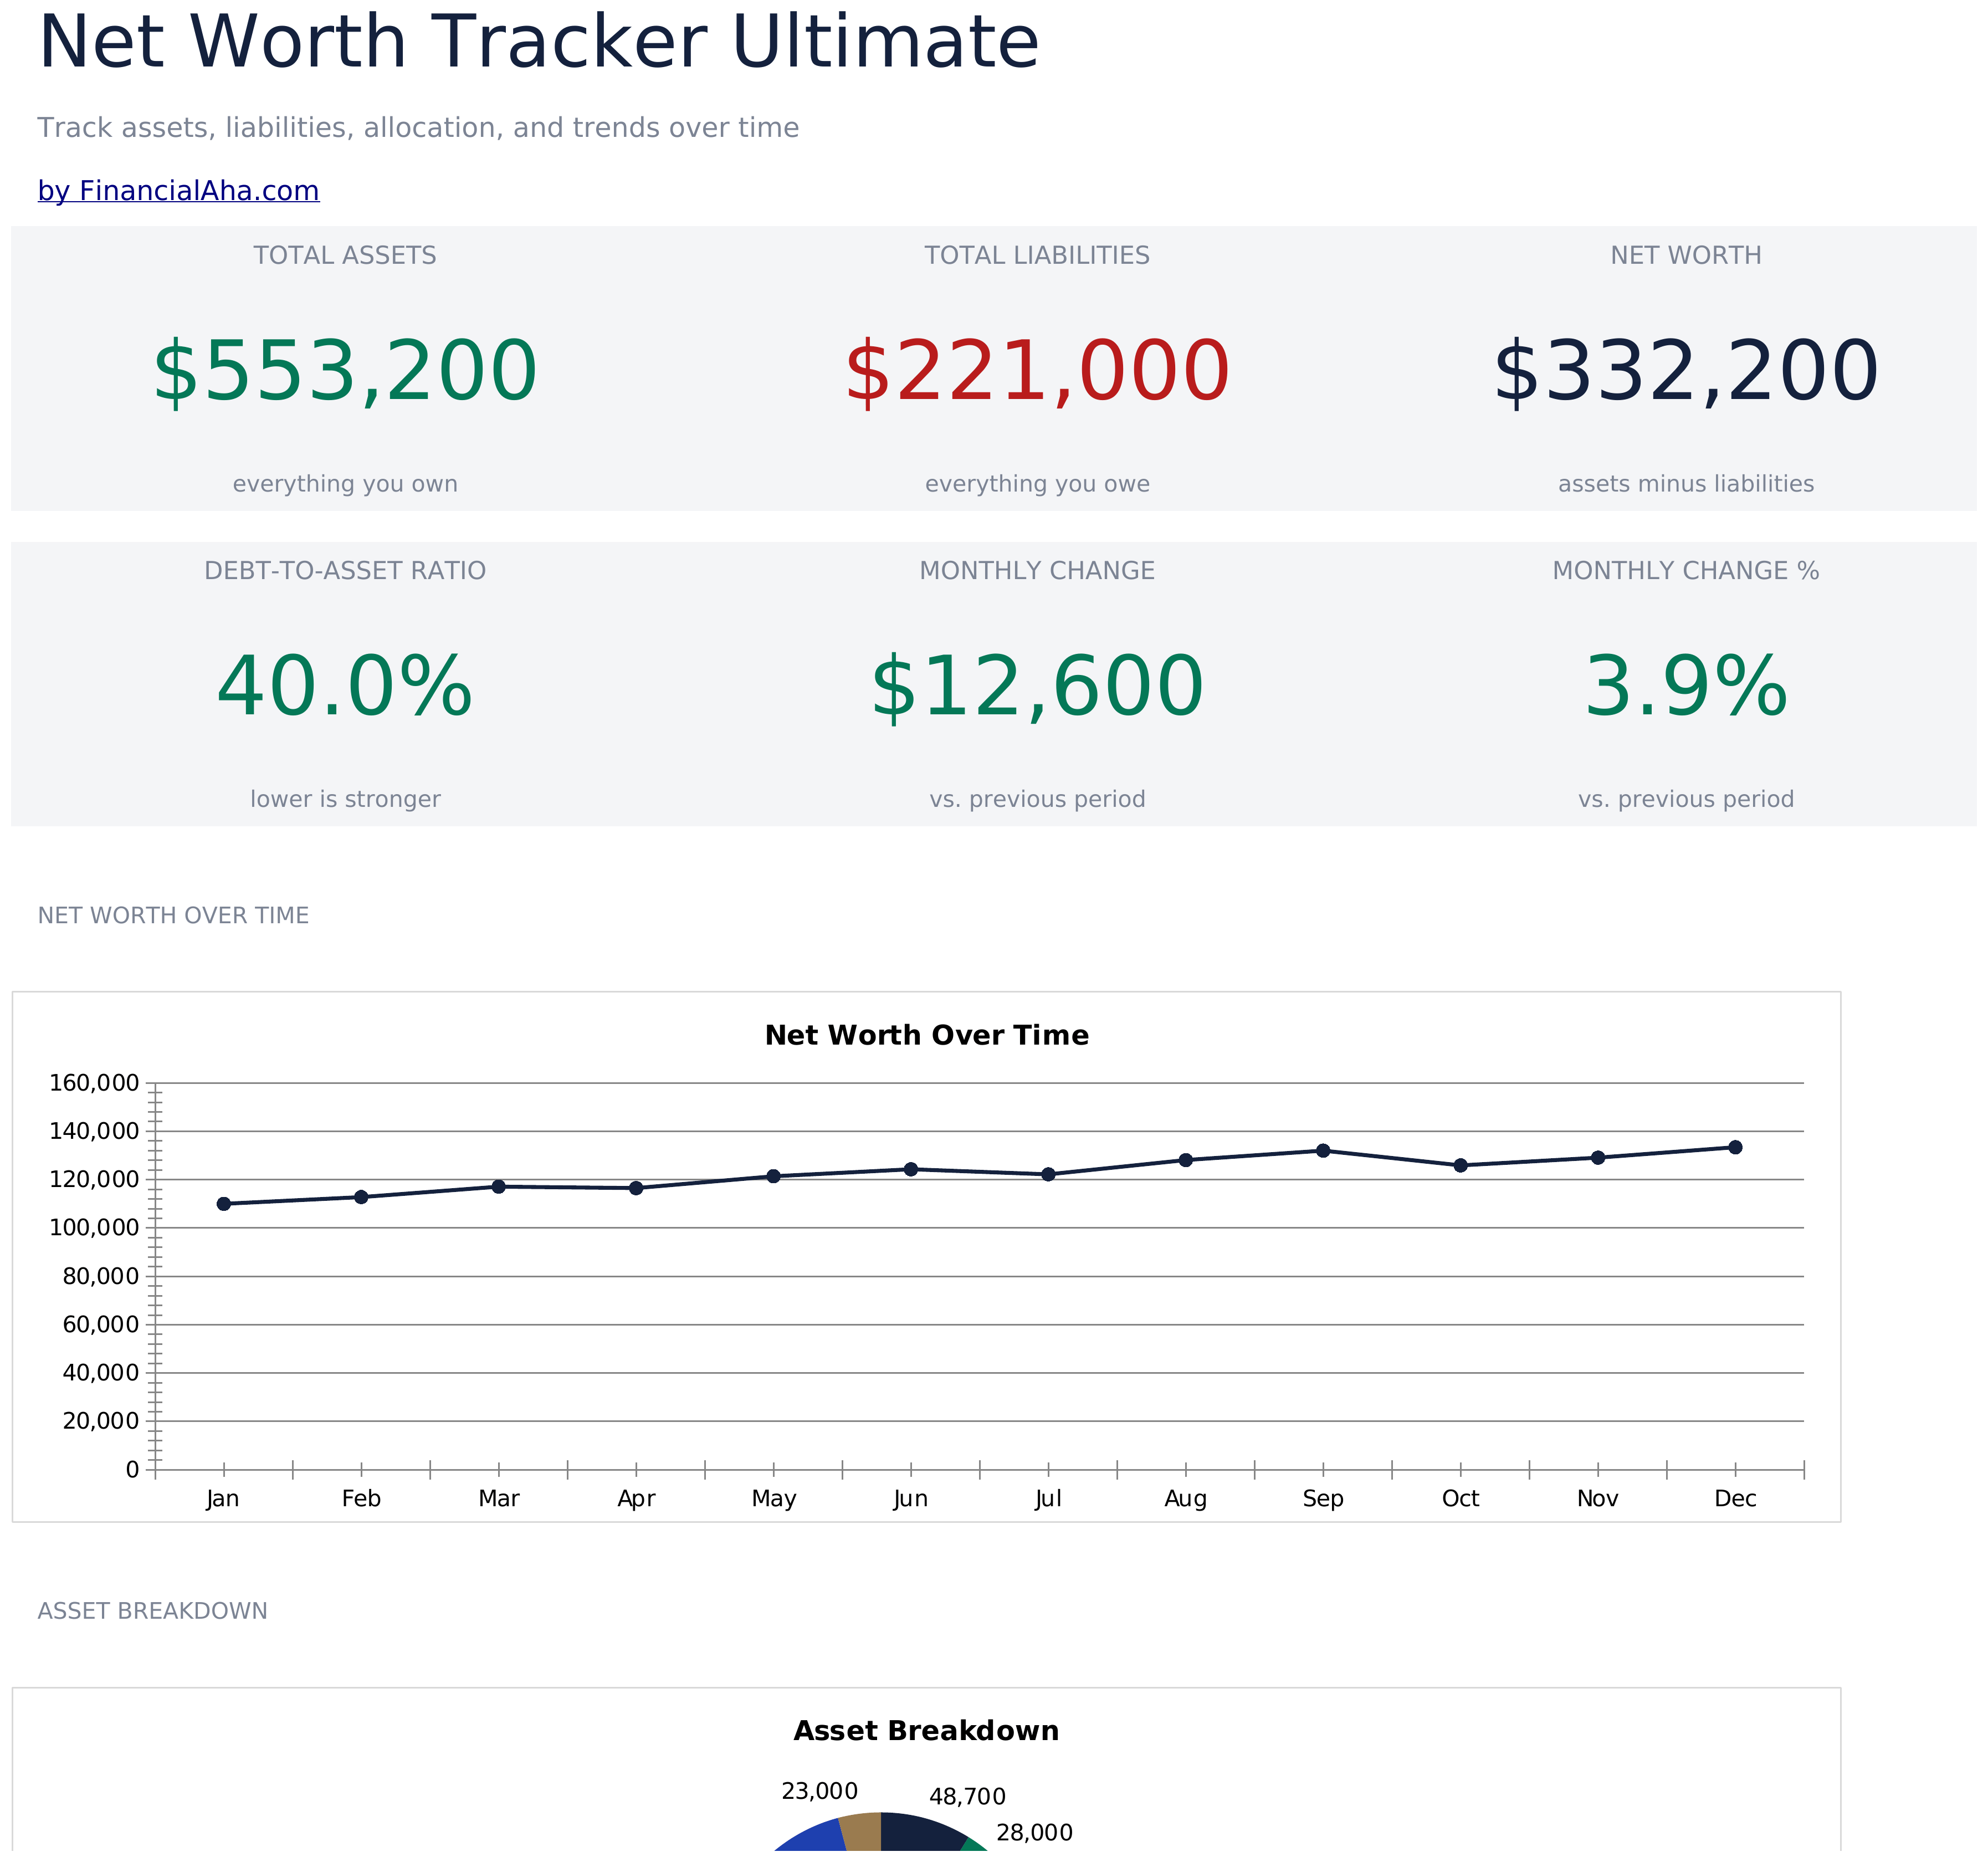The height and width of the screenshot is (1862, 1988).
Task: Click the Jun data point on line chart
Action: [x=911, y=1170]
